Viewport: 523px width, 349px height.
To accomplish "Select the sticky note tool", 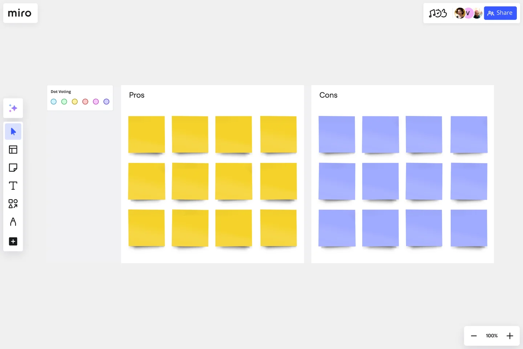I will 13,168.
